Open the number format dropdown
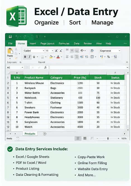This screenshot has height=186, width=131. coord(119,51)
